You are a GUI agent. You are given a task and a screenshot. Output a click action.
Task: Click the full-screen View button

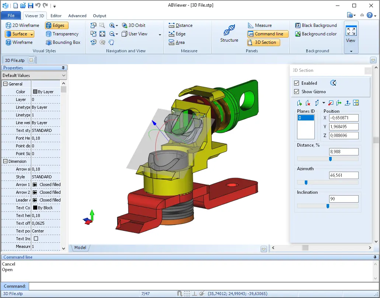(x=351, y=35)
